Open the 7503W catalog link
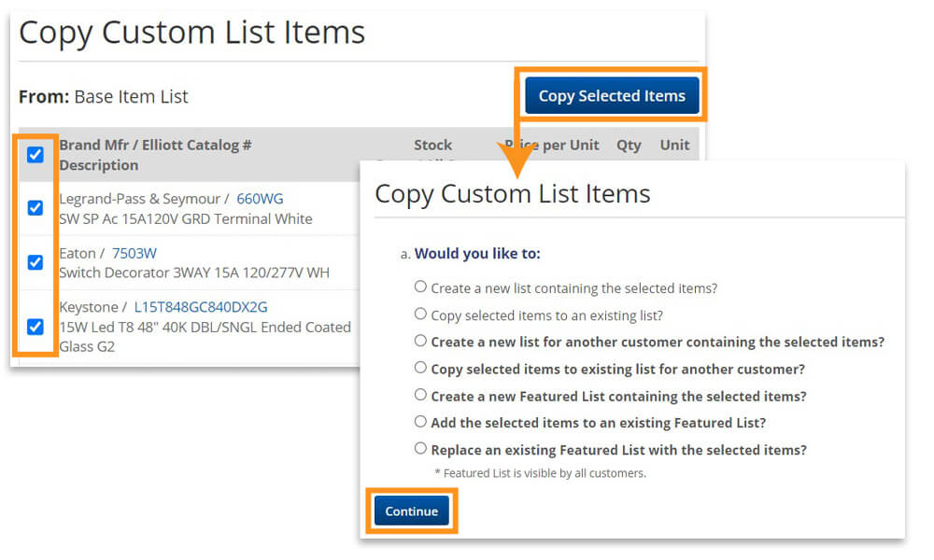Screen dimensions: 934x560 point(134,254)
